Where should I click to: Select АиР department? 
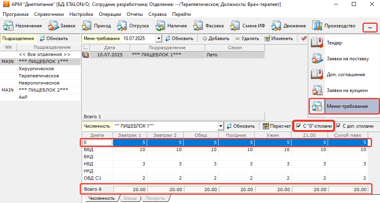40,97
